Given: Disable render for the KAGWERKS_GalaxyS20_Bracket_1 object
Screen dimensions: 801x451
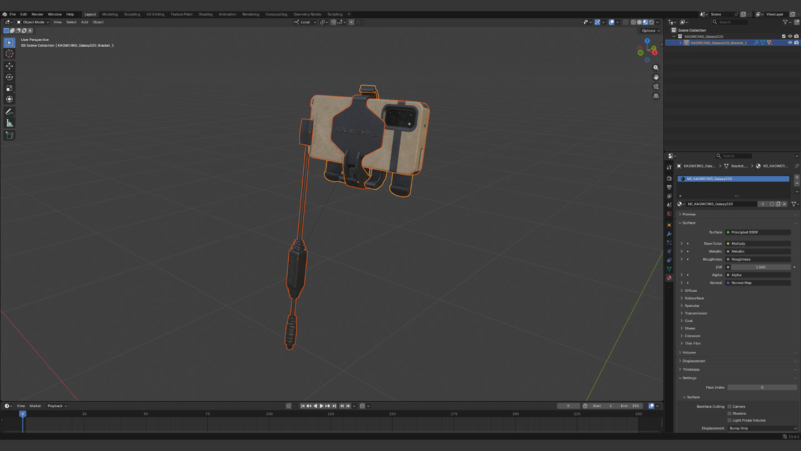Looking at the screenshot, I should click(797, 43).
